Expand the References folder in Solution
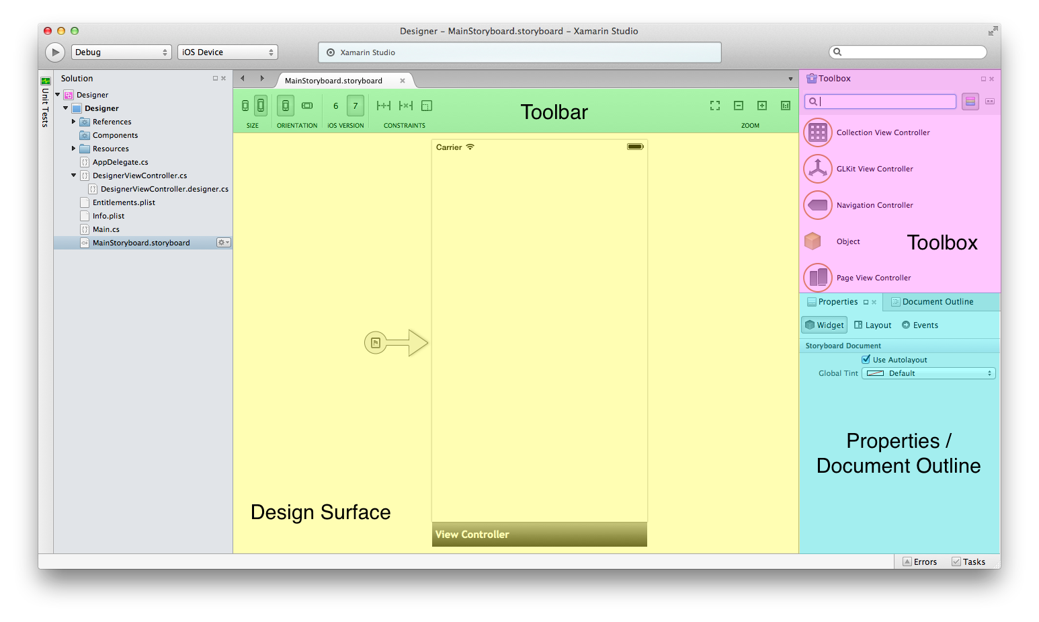 [x=74, y=122]
